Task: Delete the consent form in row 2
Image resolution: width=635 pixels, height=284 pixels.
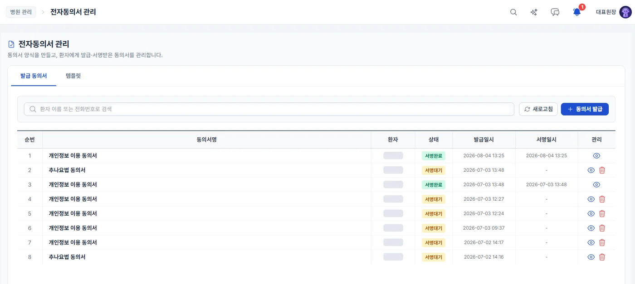Action: point(602,170)
